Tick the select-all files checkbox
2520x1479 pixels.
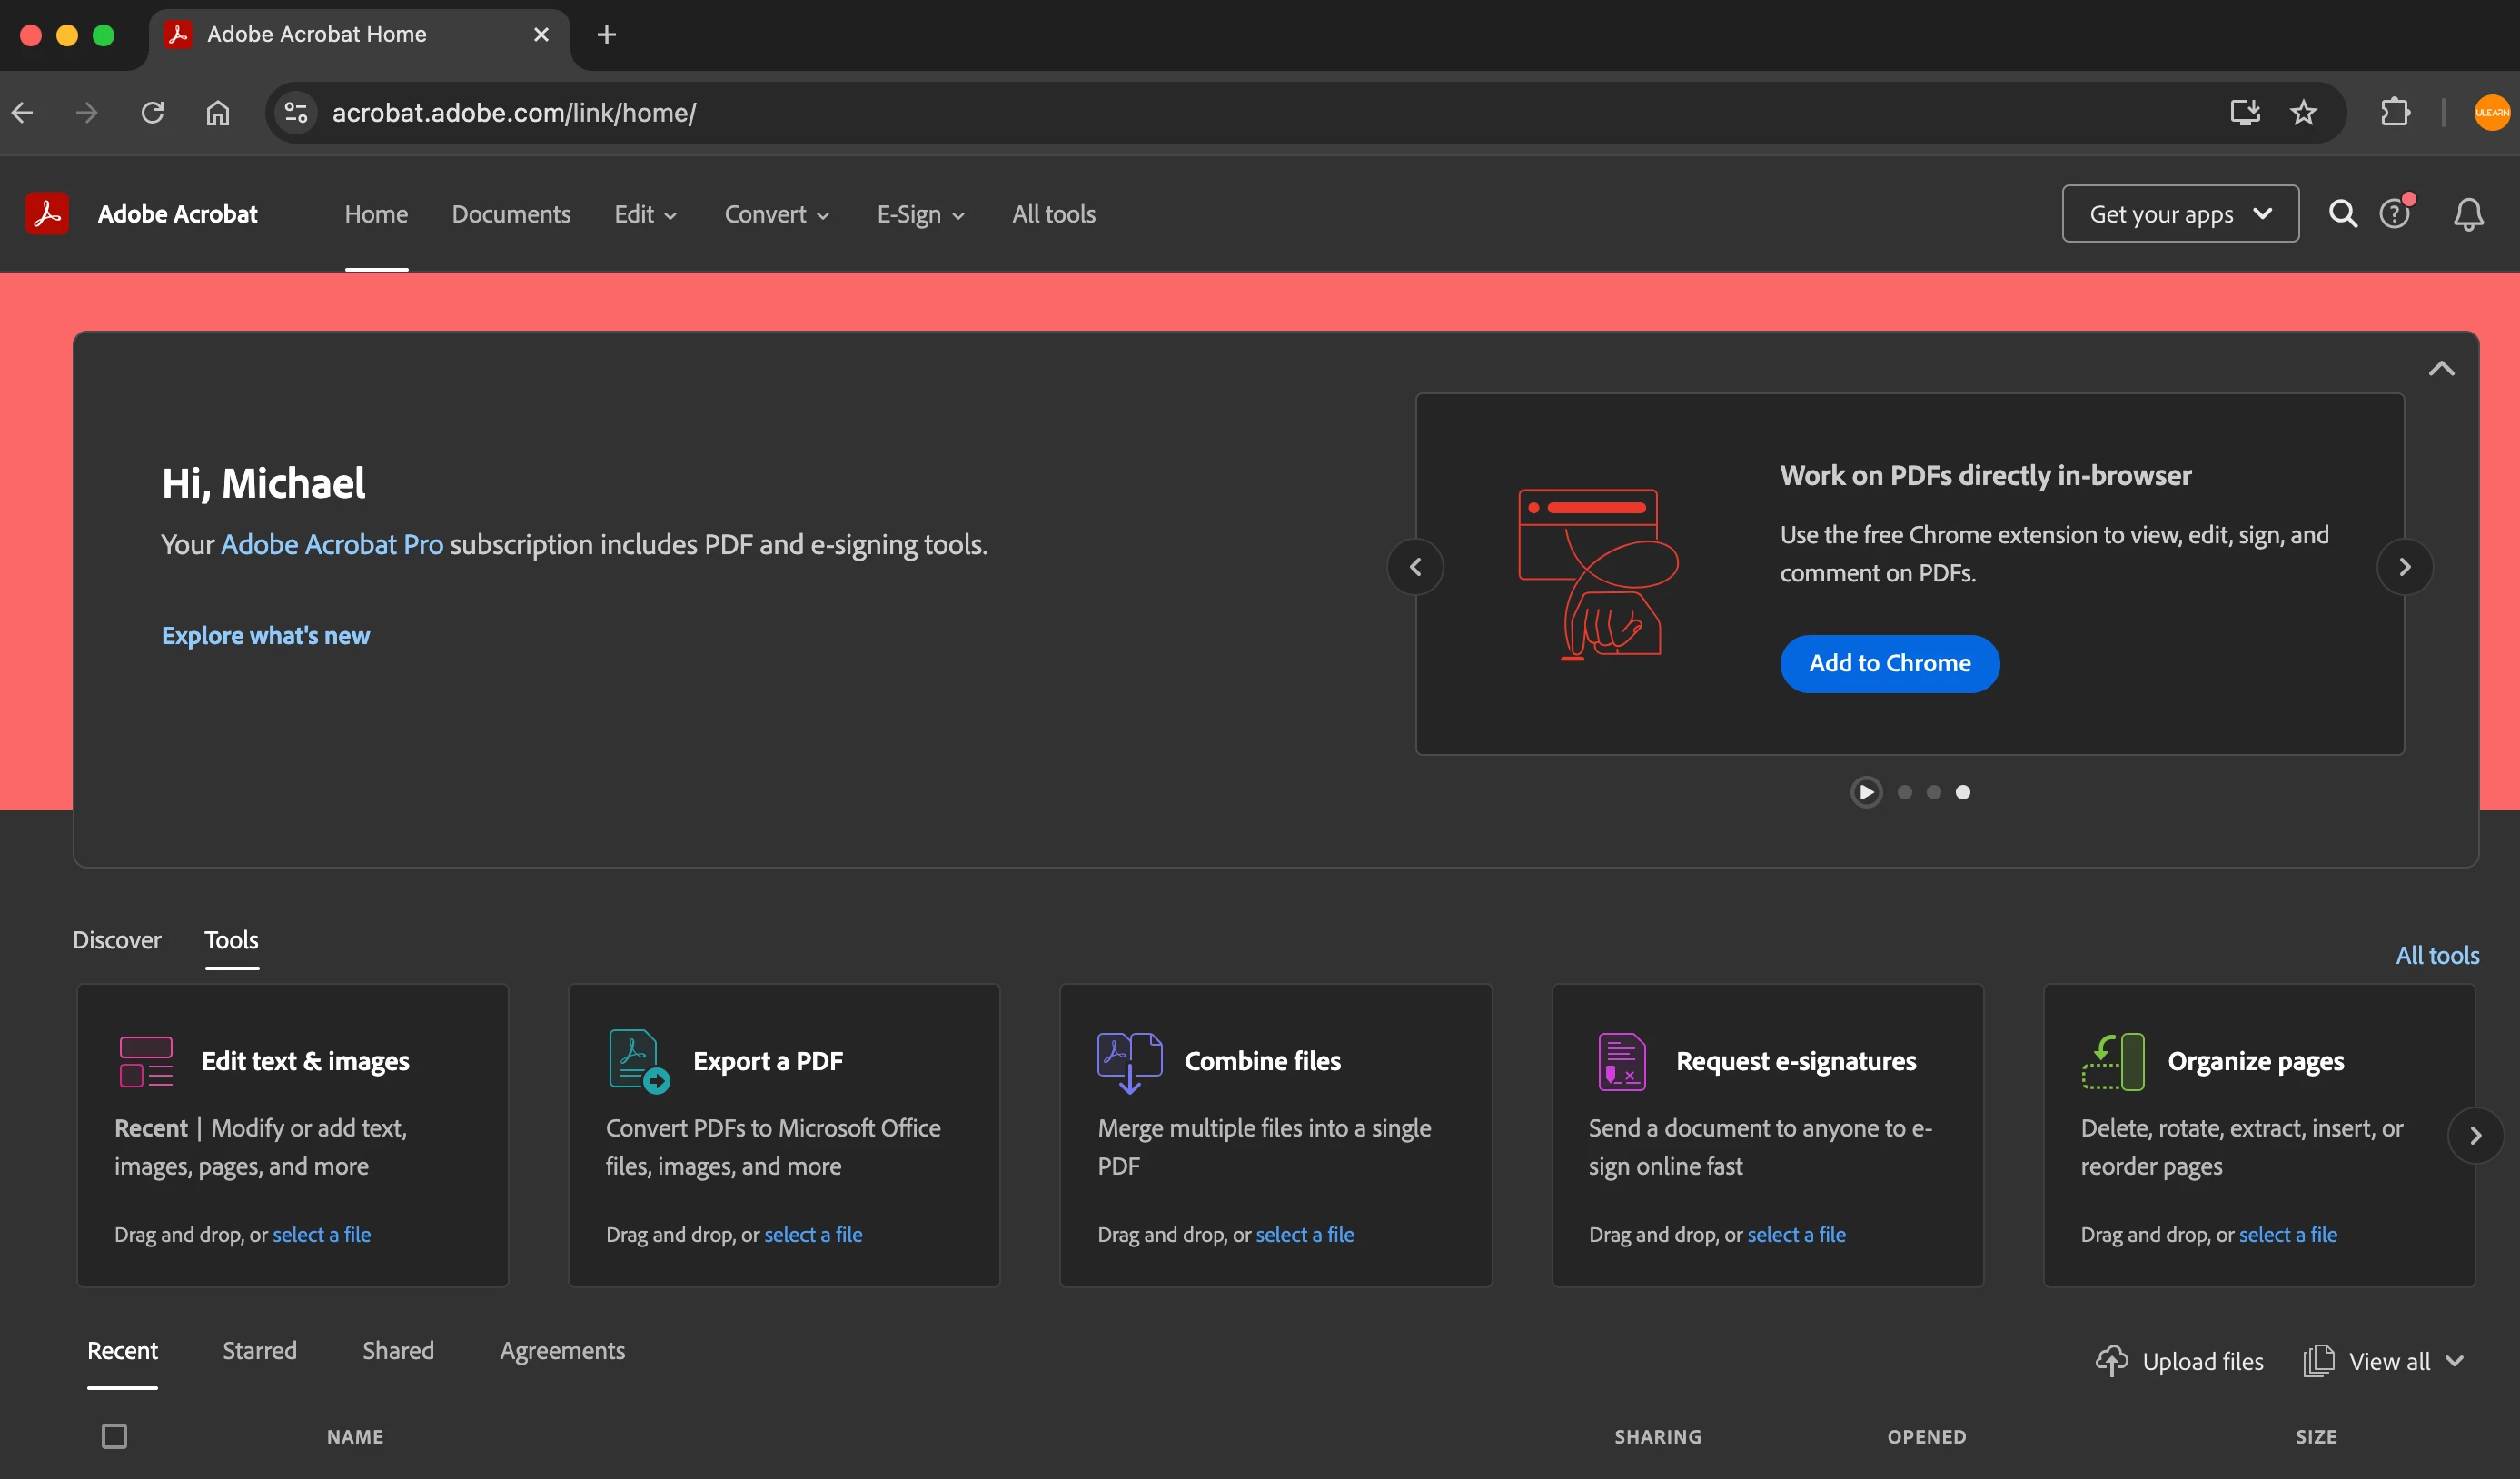coord(115,1436)
